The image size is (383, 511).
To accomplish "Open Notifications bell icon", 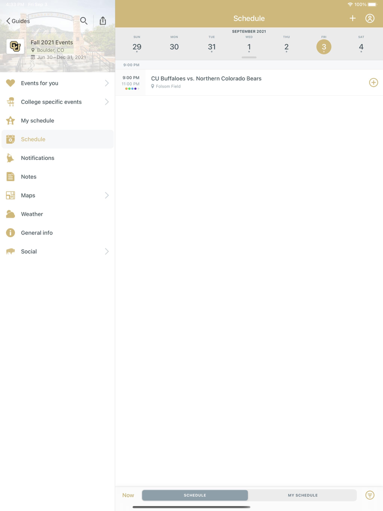I will click(x=10, y=158).
